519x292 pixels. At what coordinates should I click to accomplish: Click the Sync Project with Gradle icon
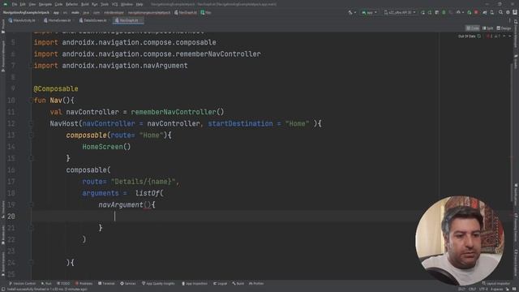pos(485,13)
